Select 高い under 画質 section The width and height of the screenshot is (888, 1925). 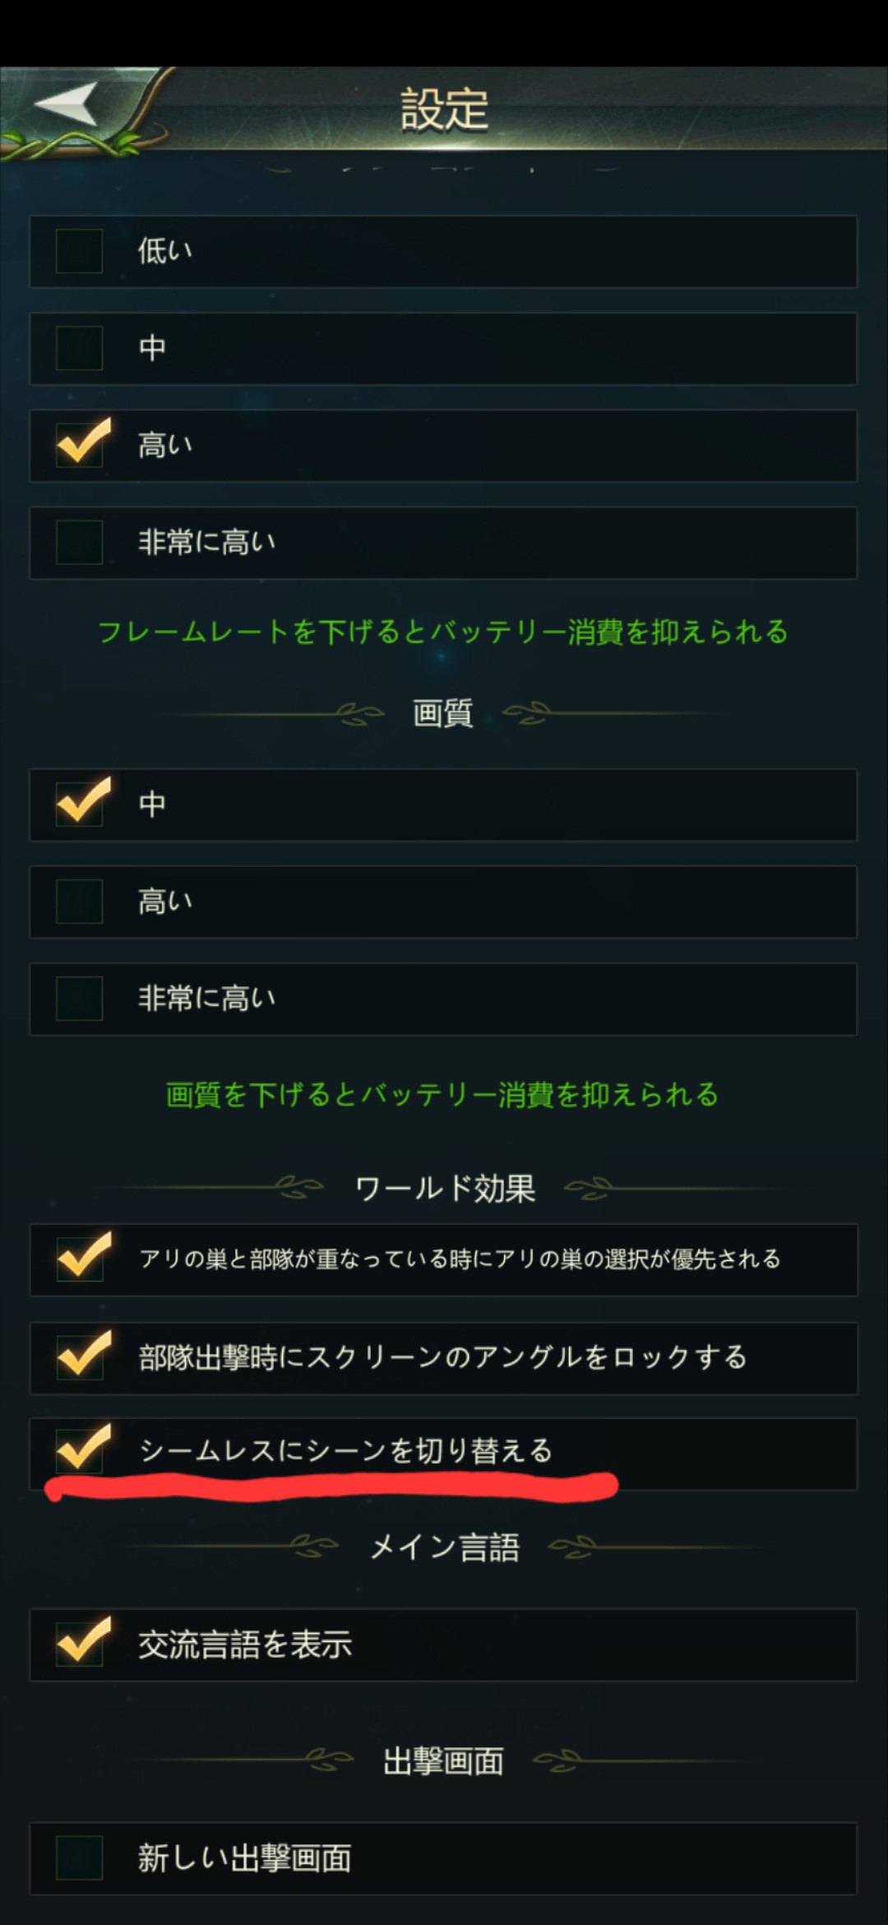tap(79, 901)
